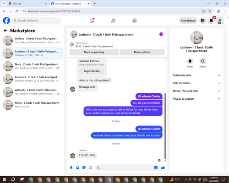Image resolution: width=229 pixels, height=183 pixels.
Task: View site information icon in address bar
Action: click(x=24, y=11)
